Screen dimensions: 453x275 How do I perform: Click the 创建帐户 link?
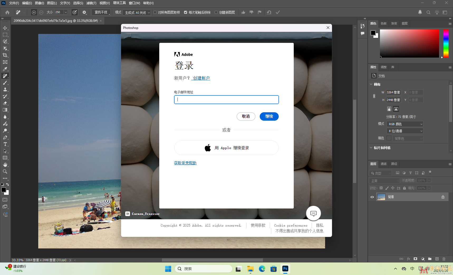tap(201, 78)
